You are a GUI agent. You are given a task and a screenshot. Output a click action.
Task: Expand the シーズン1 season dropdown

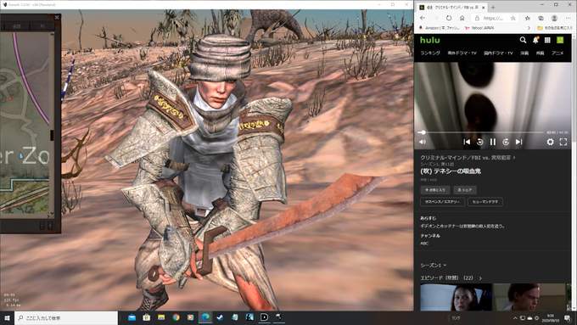tap(433, 265)
